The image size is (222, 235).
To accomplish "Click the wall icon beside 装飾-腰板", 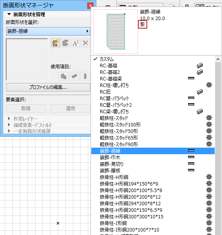I will [191, 170].
